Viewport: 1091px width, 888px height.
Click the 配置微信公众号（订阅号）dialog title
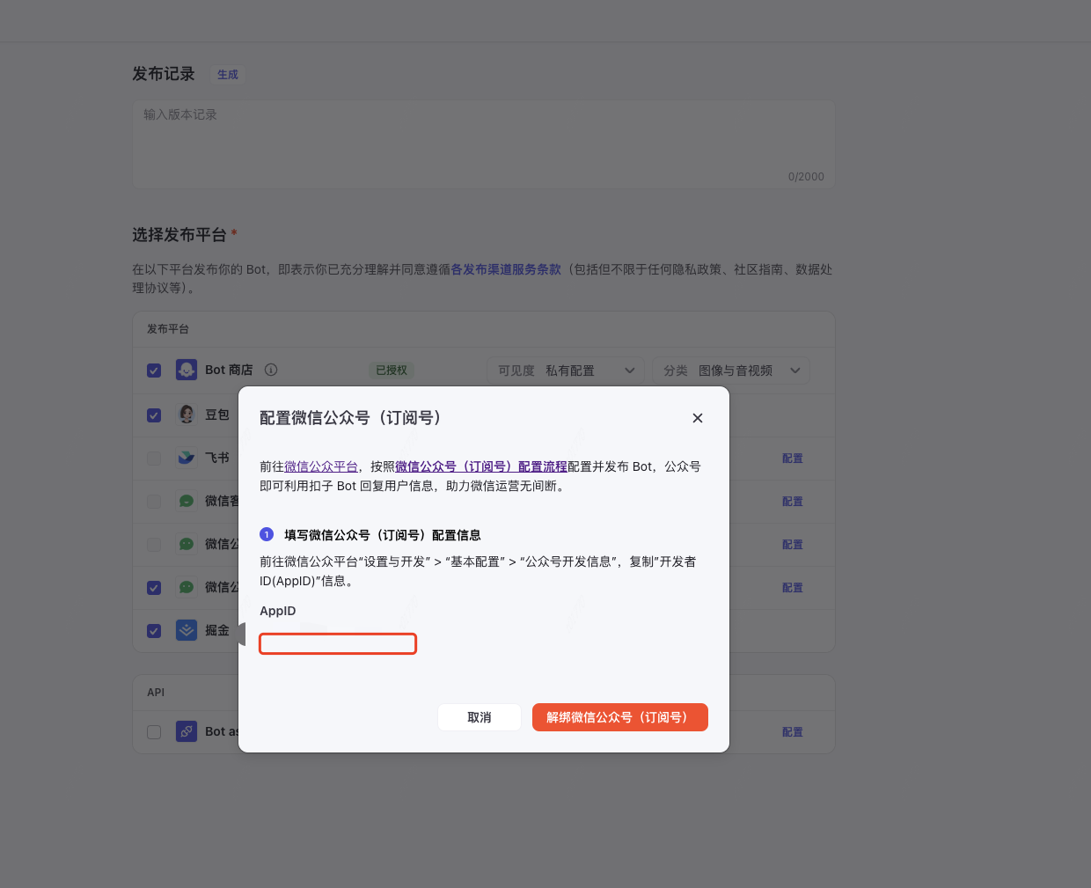pyautogui.click(x=350, y=418)
